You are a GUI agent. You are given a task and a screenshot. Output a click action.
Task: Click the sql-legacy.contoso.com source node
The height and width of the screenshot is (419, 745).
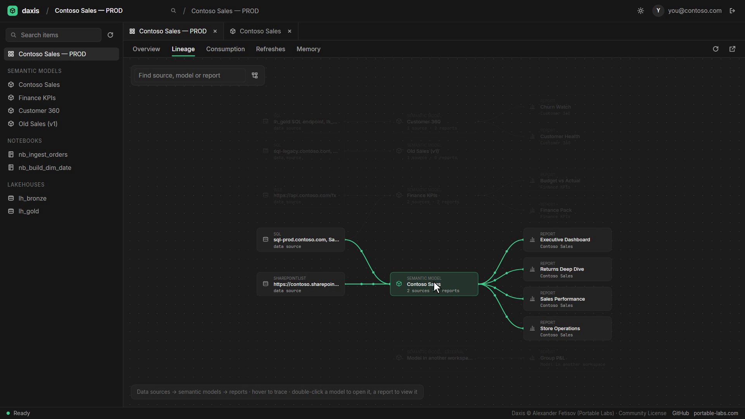[x=301, y=151]
